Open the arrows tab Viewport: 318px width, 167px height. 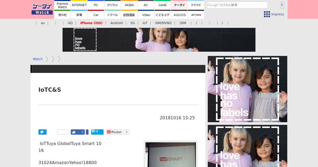point(196,15)
